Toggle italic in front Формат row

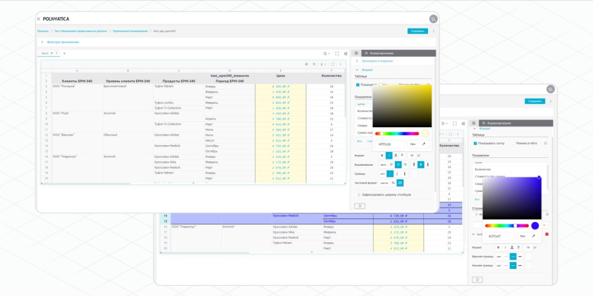click(389, 155)
